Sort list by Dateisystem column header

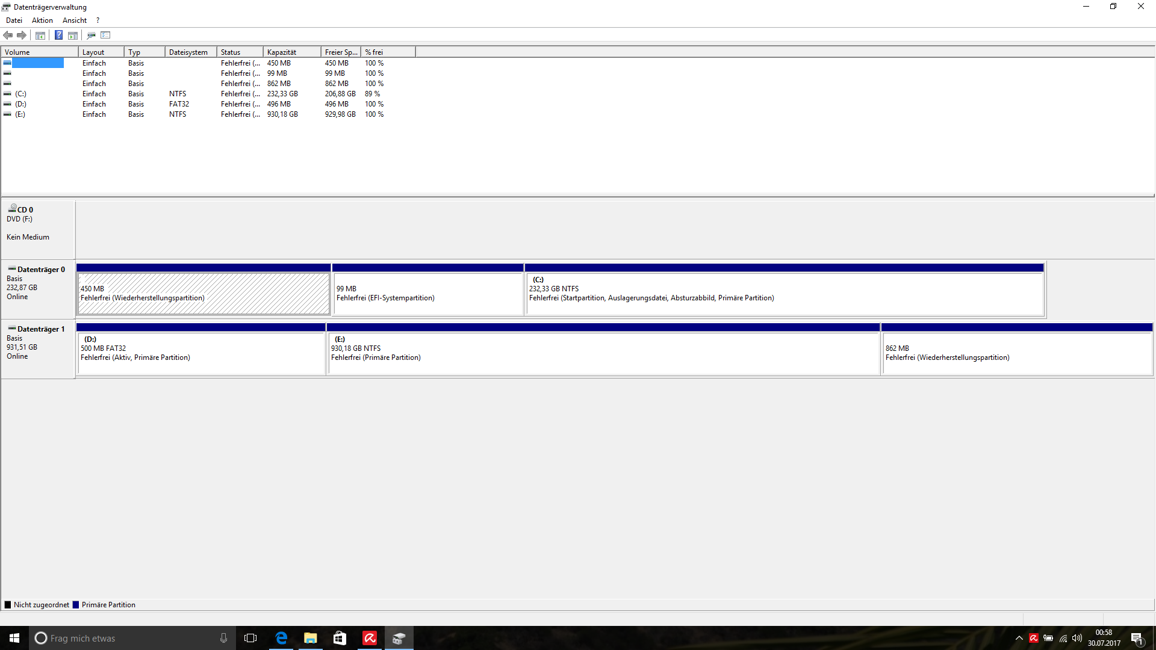[190, 52]
